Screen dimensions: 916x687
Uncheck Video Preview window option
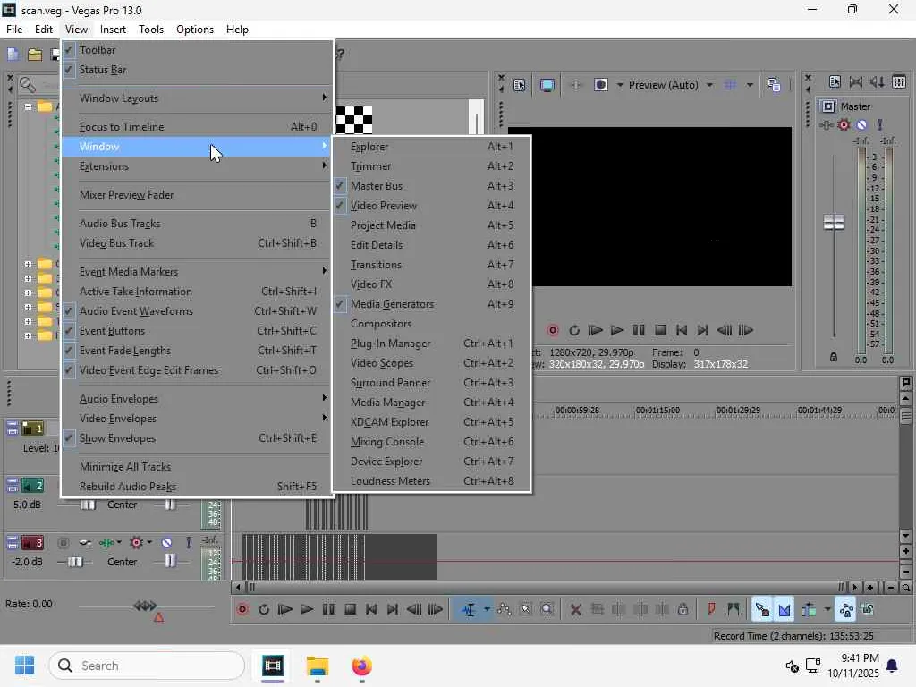[x=432, y=206]
